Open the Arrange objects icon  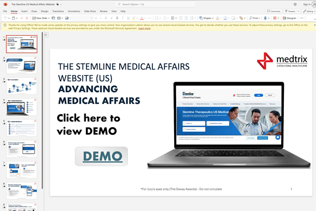point(241,18)
